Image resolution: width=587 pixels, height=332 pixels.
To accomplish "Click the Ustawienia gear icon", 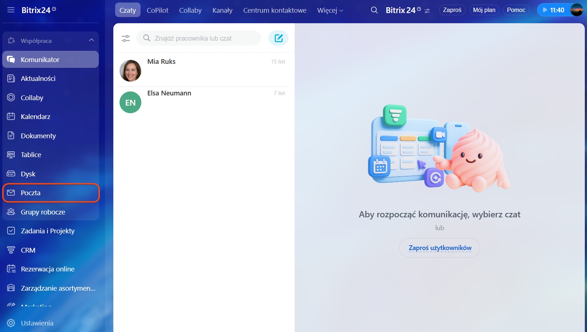I will 11,323.
